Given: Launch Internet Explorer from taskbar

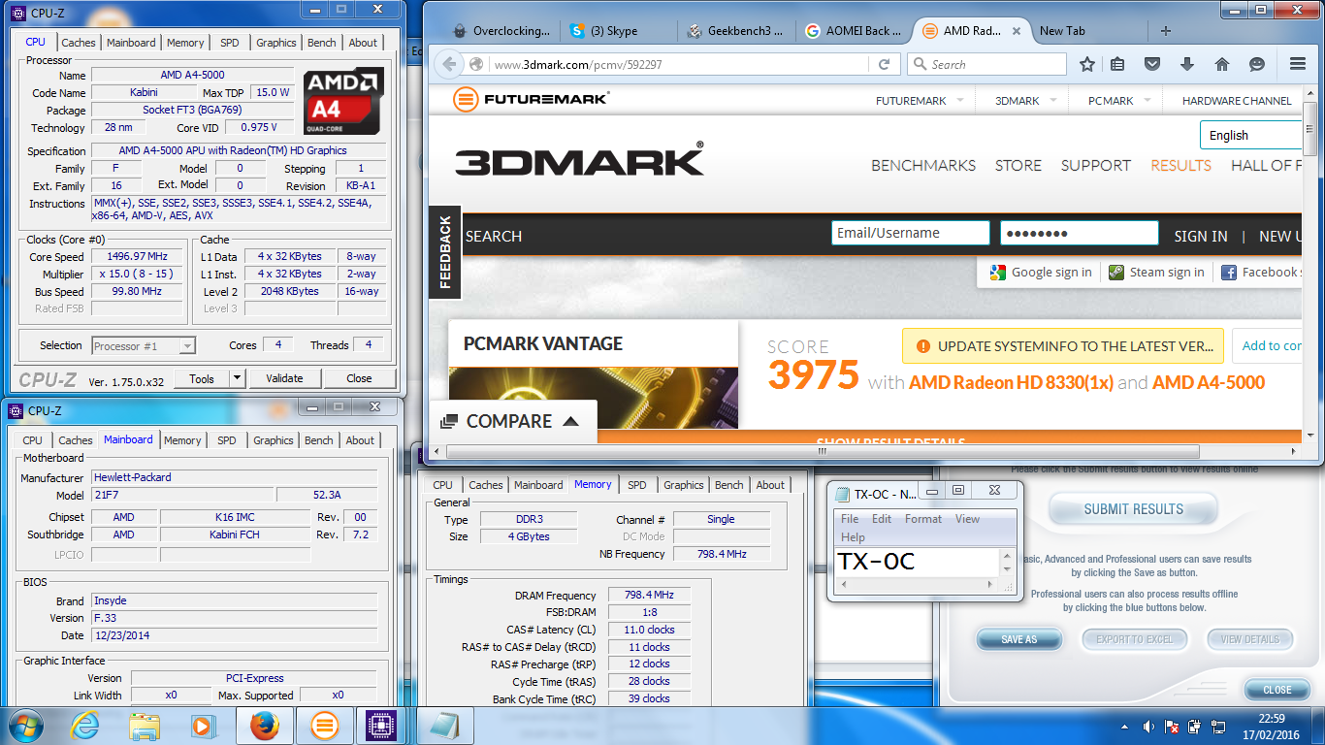Looking at the screenshot, I should coord(85,726).
